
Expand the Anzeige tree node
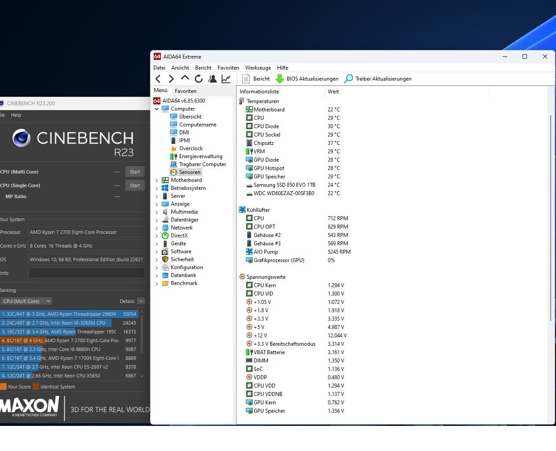click(x=156, y=204)
